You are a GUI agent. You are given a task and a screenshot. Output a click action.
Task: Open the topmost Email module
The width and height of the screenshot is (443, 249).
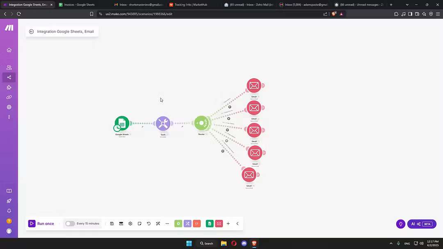(254, 86)
